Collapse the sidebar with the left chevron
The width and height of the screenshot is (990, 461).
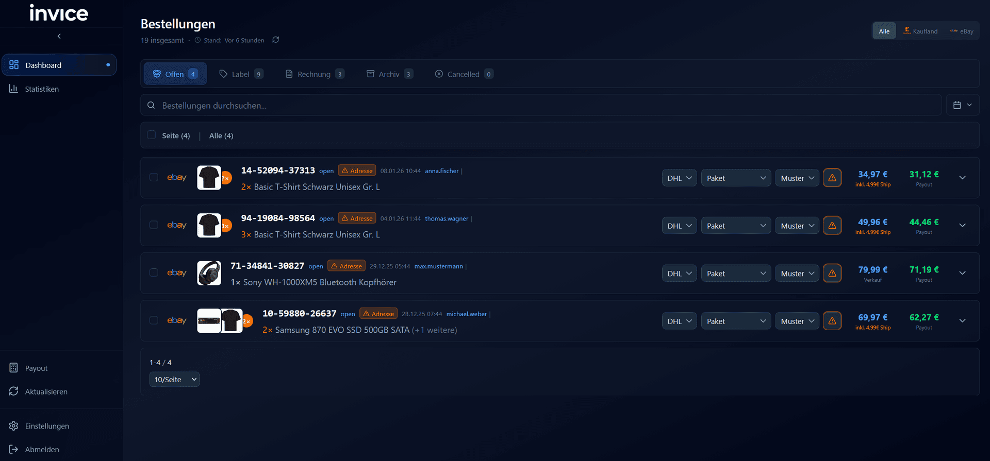tap(59, 36)
